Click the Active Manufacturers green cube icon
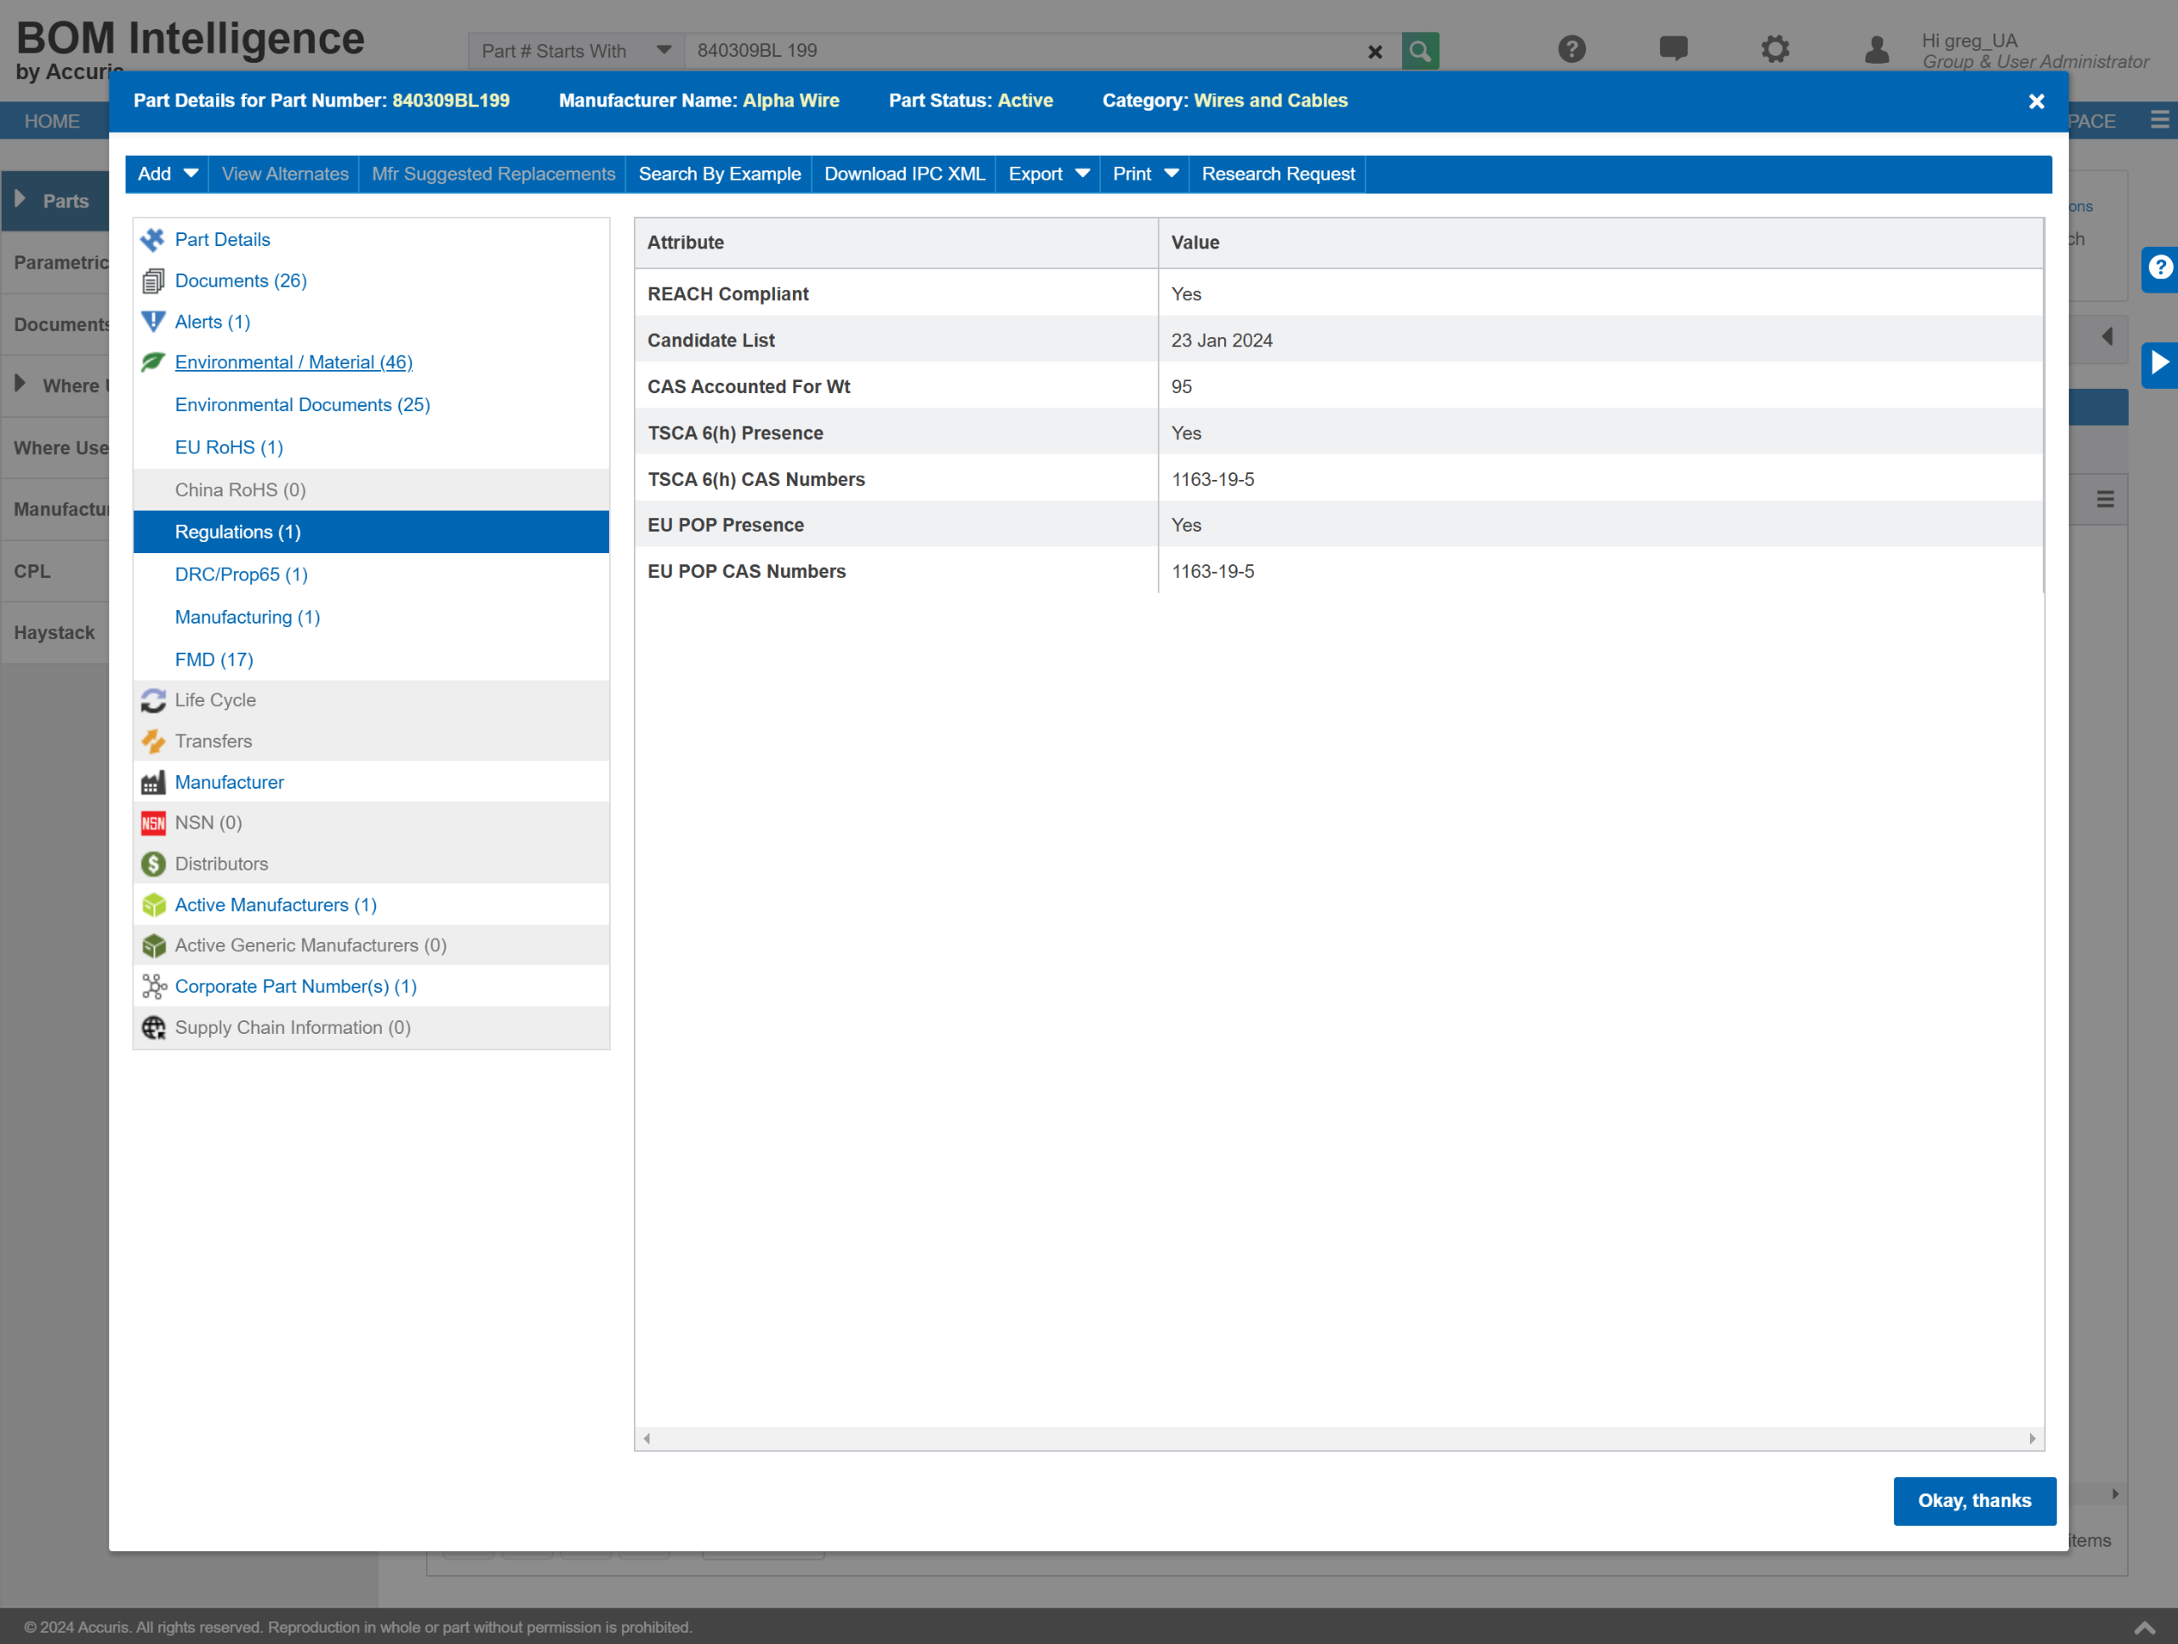 click(x=152, y=905)
